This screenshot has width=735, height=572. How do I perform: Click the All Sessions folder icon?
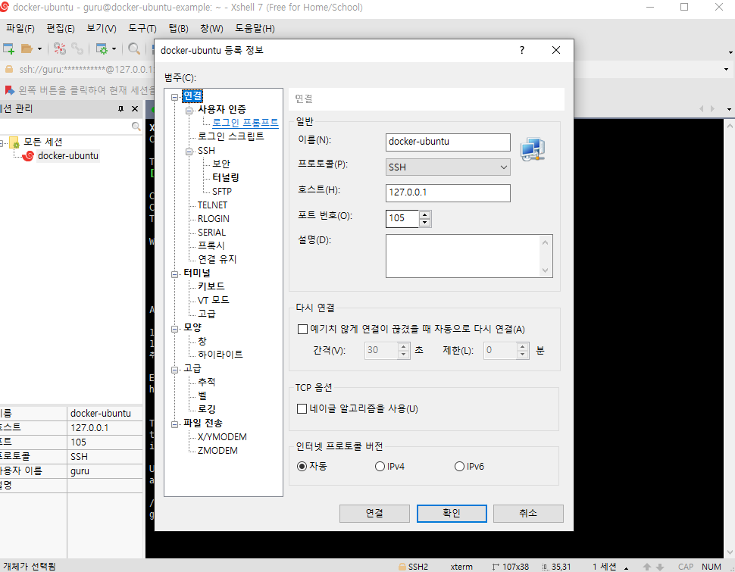coord(14,142)
